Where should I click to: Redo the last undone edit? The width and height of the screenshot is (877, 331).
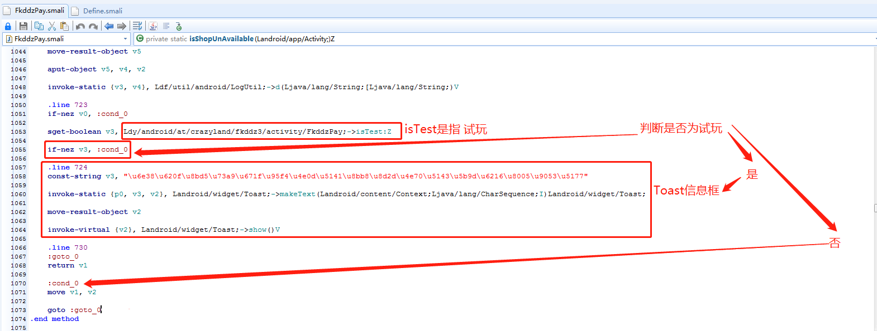click(x=93, y=26)
